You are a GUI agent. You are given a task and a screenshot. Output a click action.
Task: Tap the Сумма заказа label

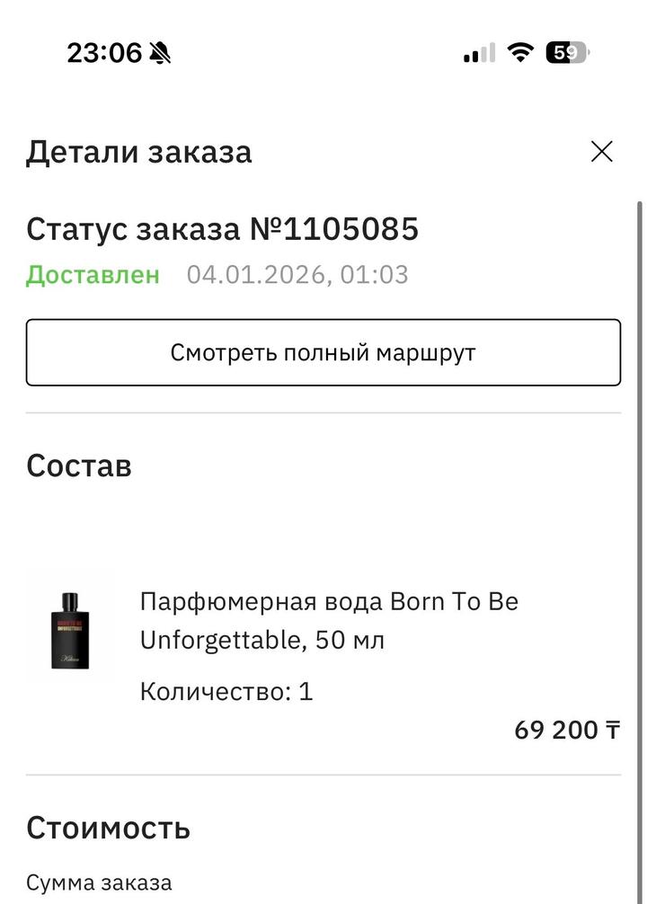tap(99, 883)
